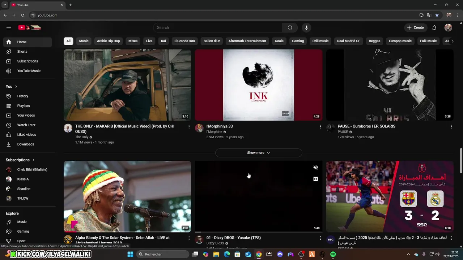Open Spotify from the taskbar

333,255
